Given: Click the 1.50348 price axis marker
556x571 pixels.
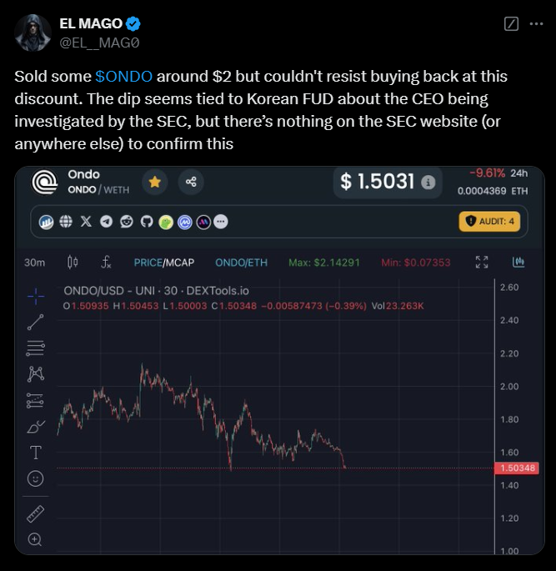Looking at the screenshot, I should (x=516, y=468).
